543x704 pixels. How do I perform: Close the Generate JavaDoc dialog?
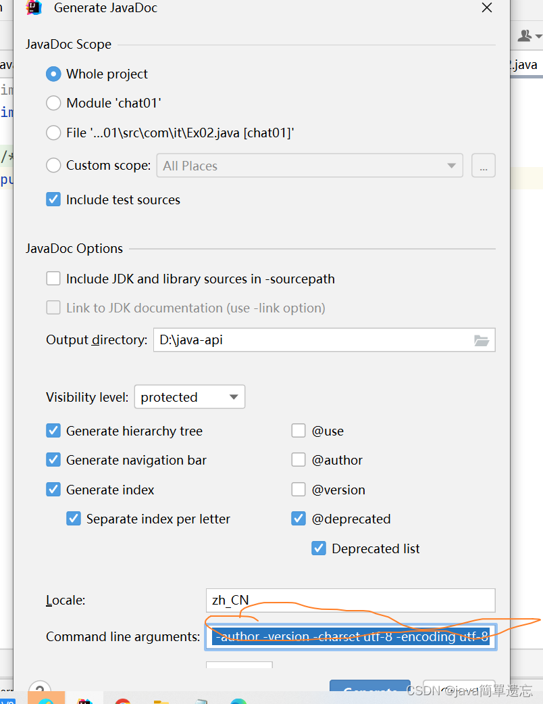pos(487,7)
